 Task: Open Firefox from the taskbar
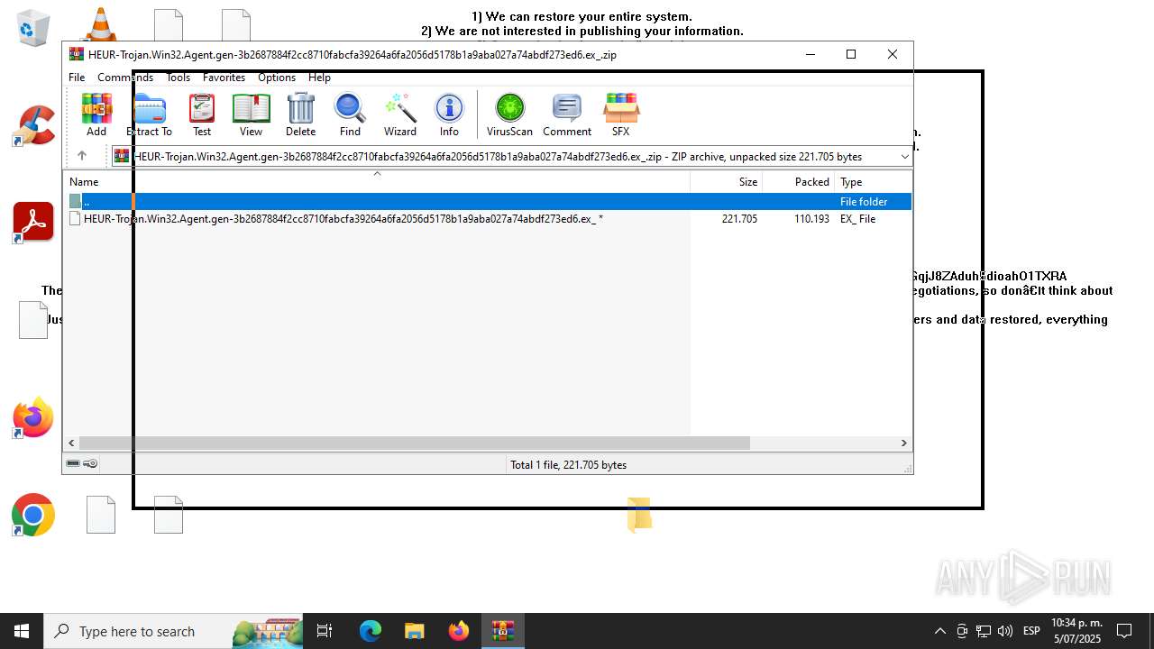coord(458,631)
